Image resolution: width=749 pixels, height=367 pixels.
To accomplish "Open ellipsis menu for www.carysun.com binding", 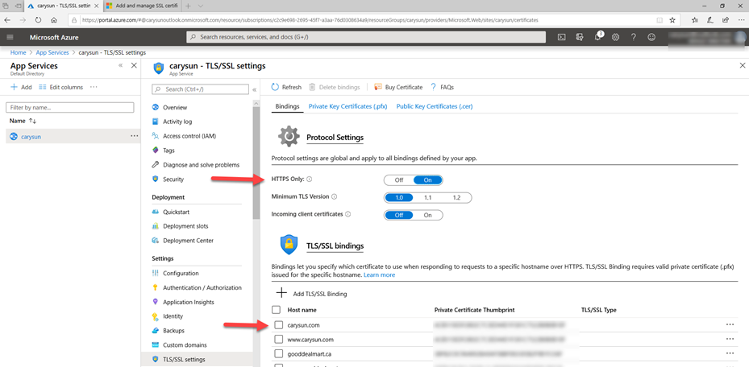I will coord(730,339).
